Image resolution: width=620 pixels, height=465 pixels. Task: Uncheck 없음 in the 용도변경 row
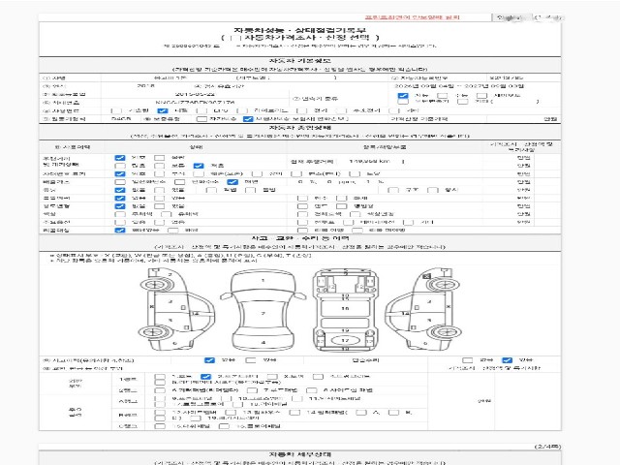[120, 206]
